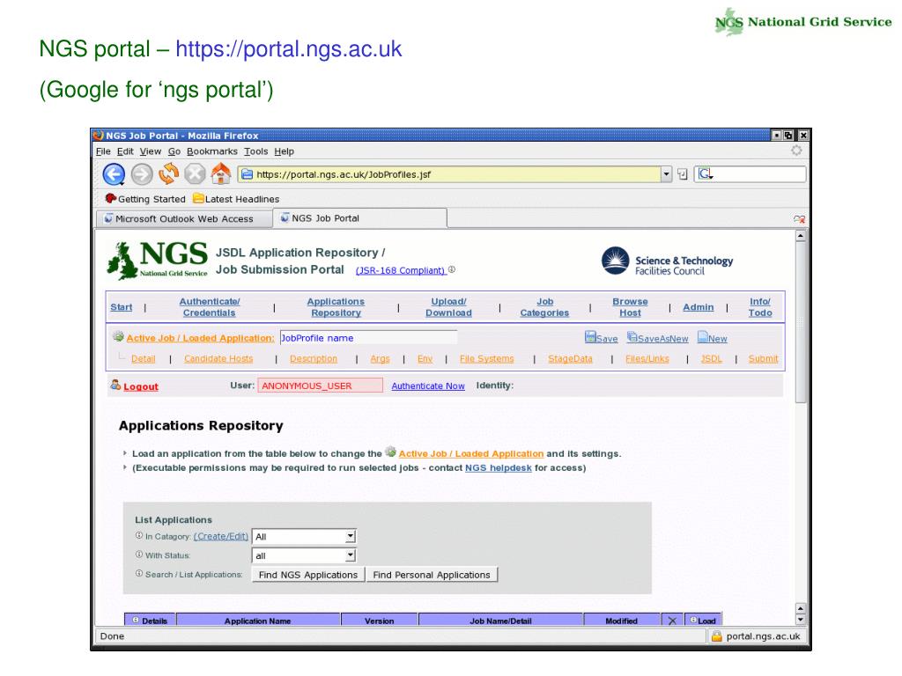Click the JSDL sub-link
Image resolution: width=902 pixels, height=676 pixels.
click(711, 359)
